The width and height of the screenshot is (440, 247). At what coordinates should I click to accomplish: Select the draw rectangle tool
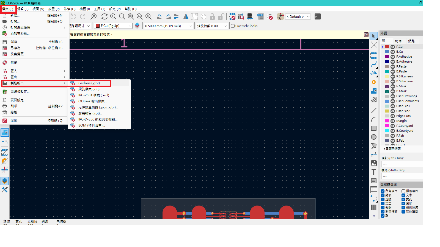pyautogui.click(x=374, y=128)
